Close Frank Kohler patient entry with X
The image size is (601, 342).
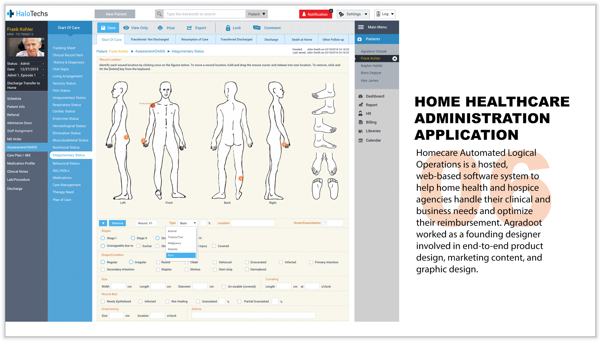click(394, 59)
